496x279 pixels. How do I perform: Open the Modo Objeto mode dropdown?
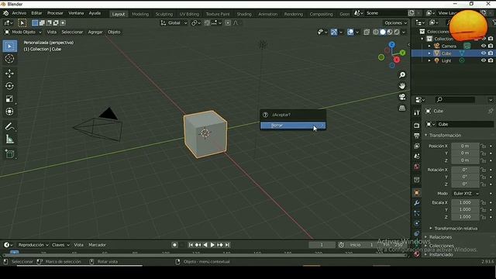22,32
